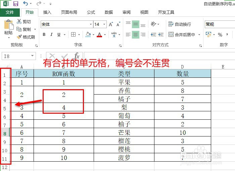Click the comma style icon
Viewport: 235px width, 171px height.
click(x=227, y=35)
